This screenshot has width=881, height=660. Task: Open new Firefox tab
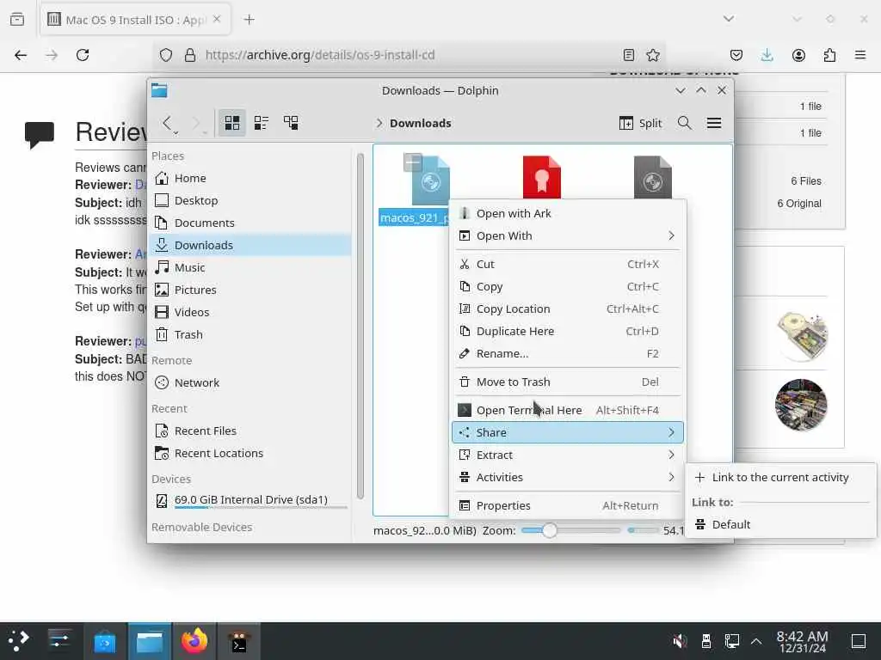[249, 20]
